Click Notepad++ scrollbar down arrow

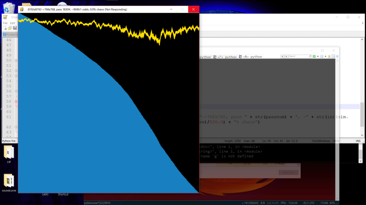(362, 135)
